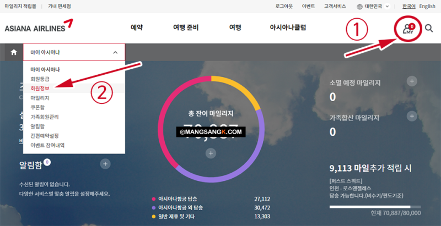
Task: Select 가족회원관리 menu entry
Action: tap(45, 117)
